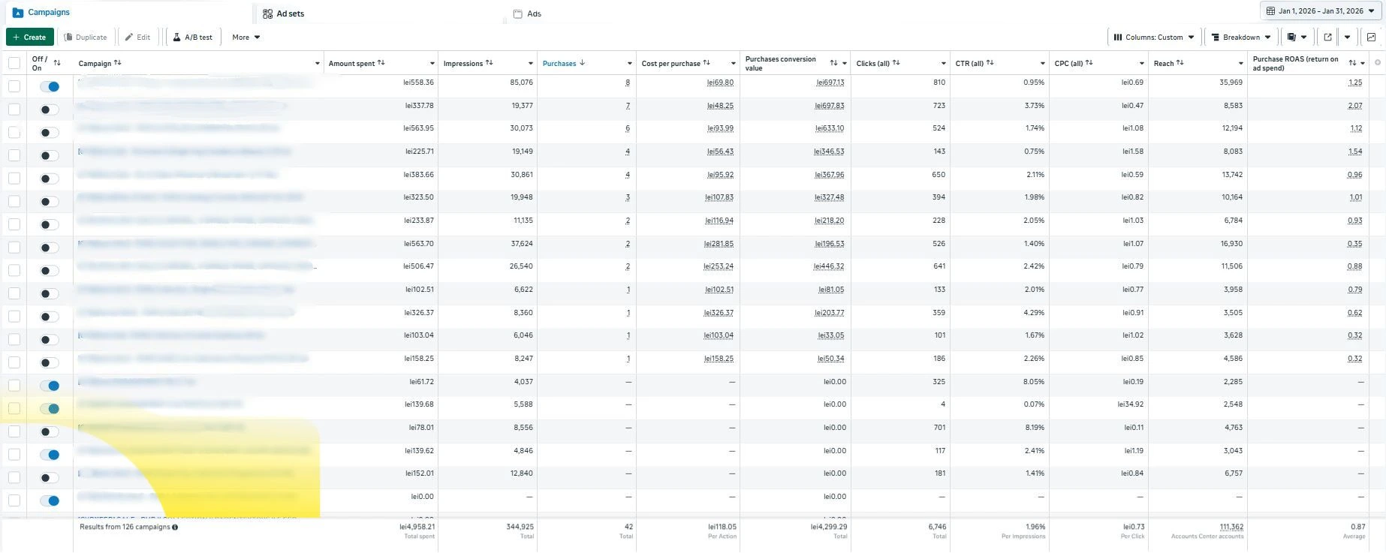Image resolution: width=1386 pixels, height=553 pixels.
Task: Toggle campaign switch for lei337.78 row
Action: point(50,110)
